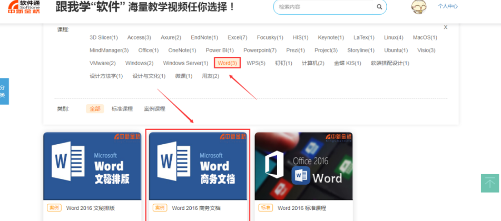
Task: Switch to 案例课程 category
Action: [x=154, y=109]
